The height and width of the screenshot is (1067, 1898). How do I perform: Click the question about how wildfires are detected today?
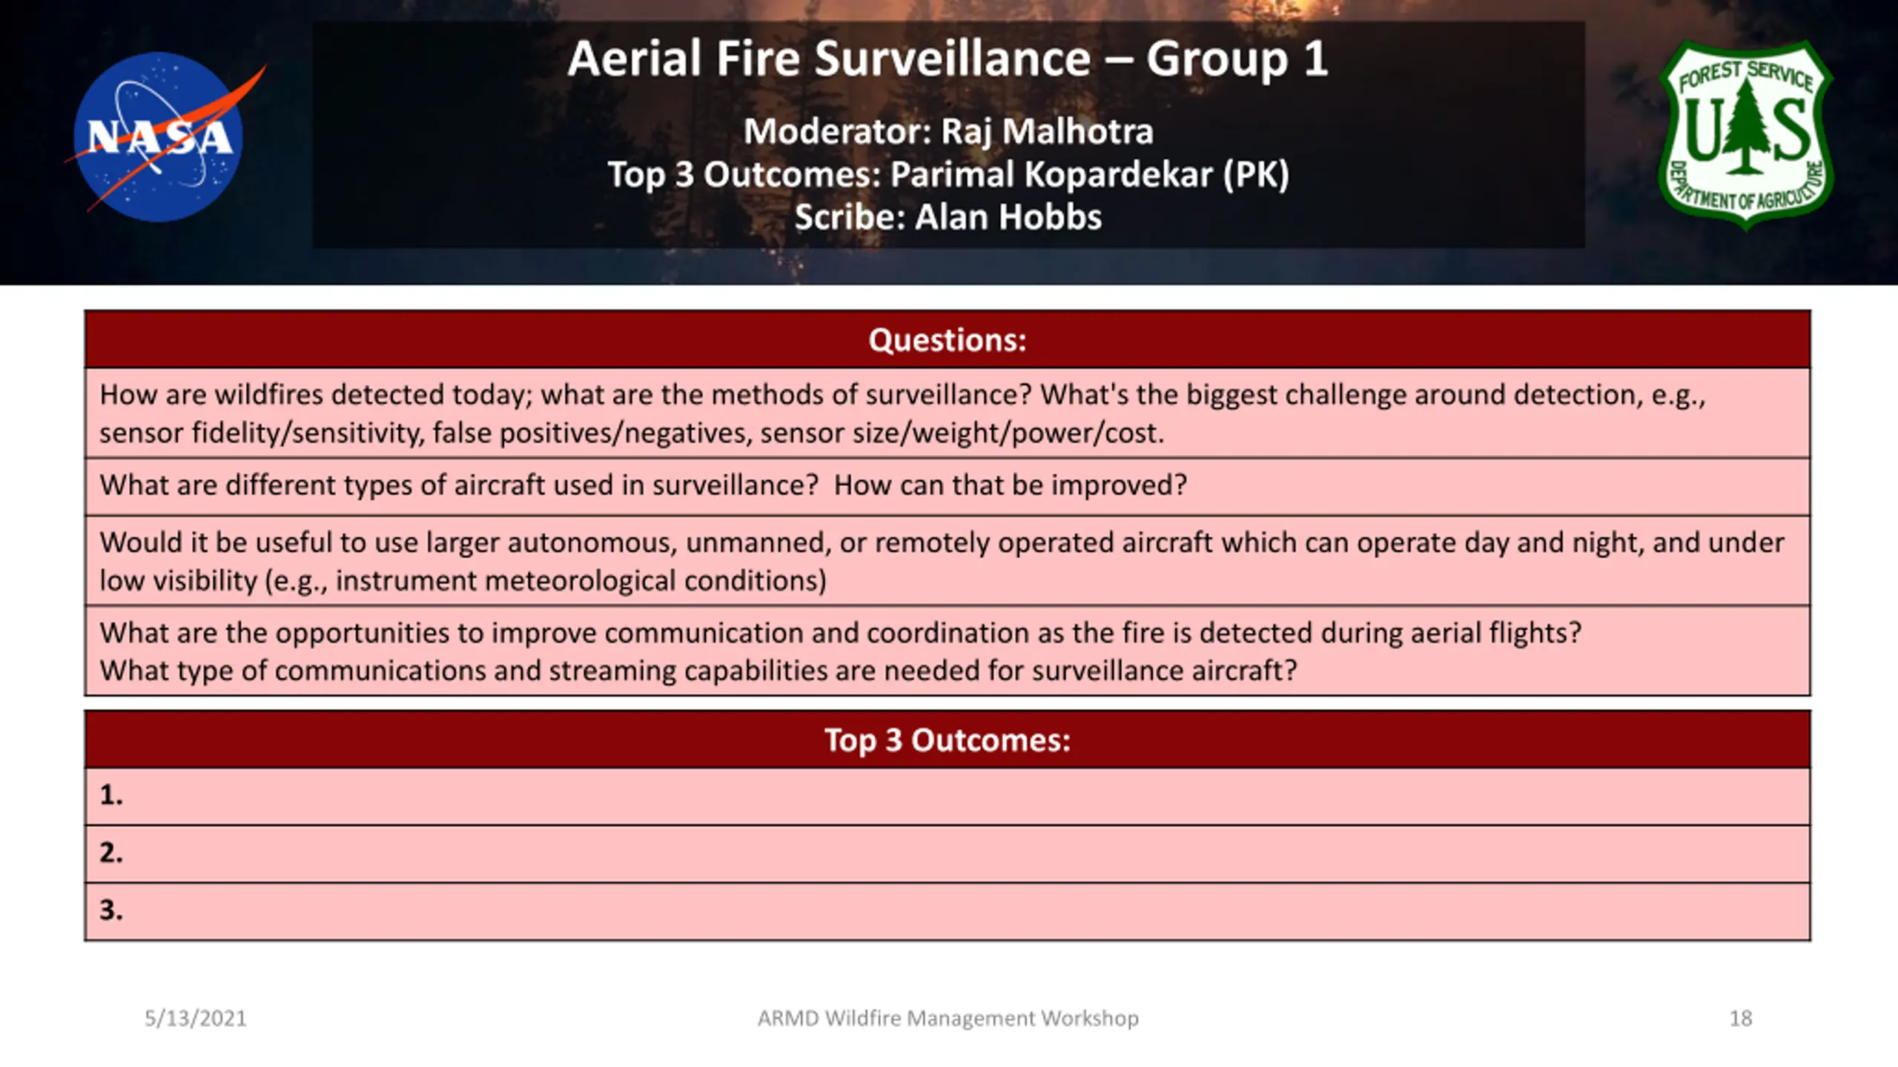[948, 413]
